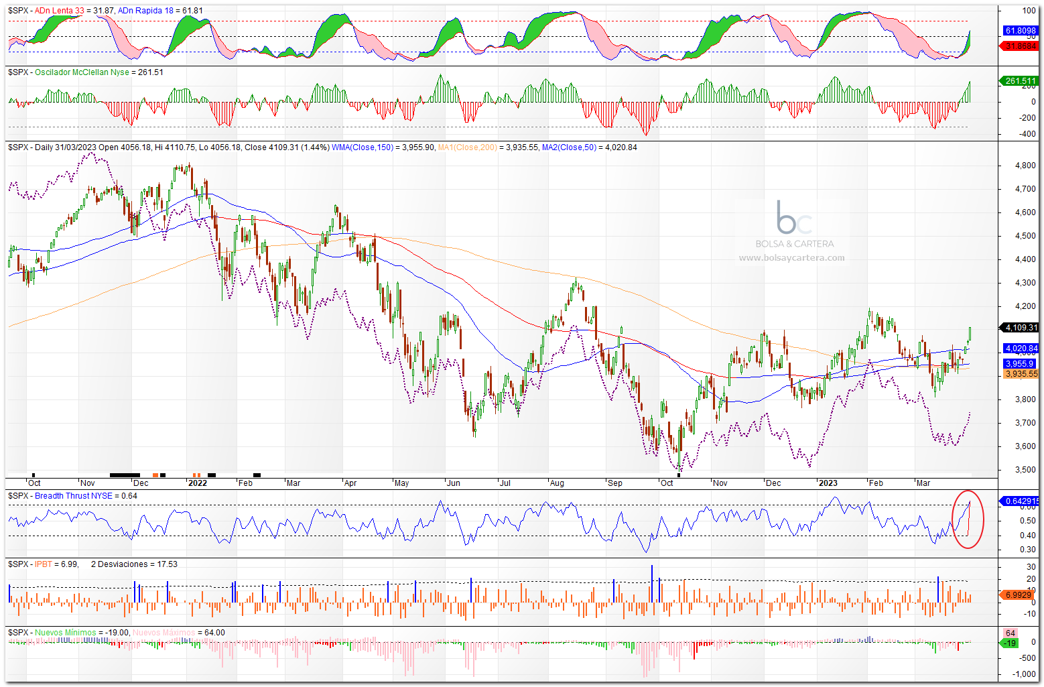Click the Apr month label on time axis
1044x687 pixels.
pos(350,483)
